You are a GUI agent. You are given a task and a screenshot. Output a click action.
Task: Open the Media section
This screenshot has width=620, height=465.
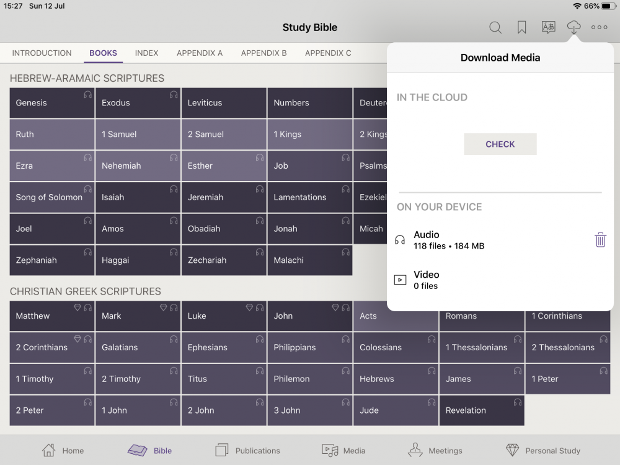point(343,451)
